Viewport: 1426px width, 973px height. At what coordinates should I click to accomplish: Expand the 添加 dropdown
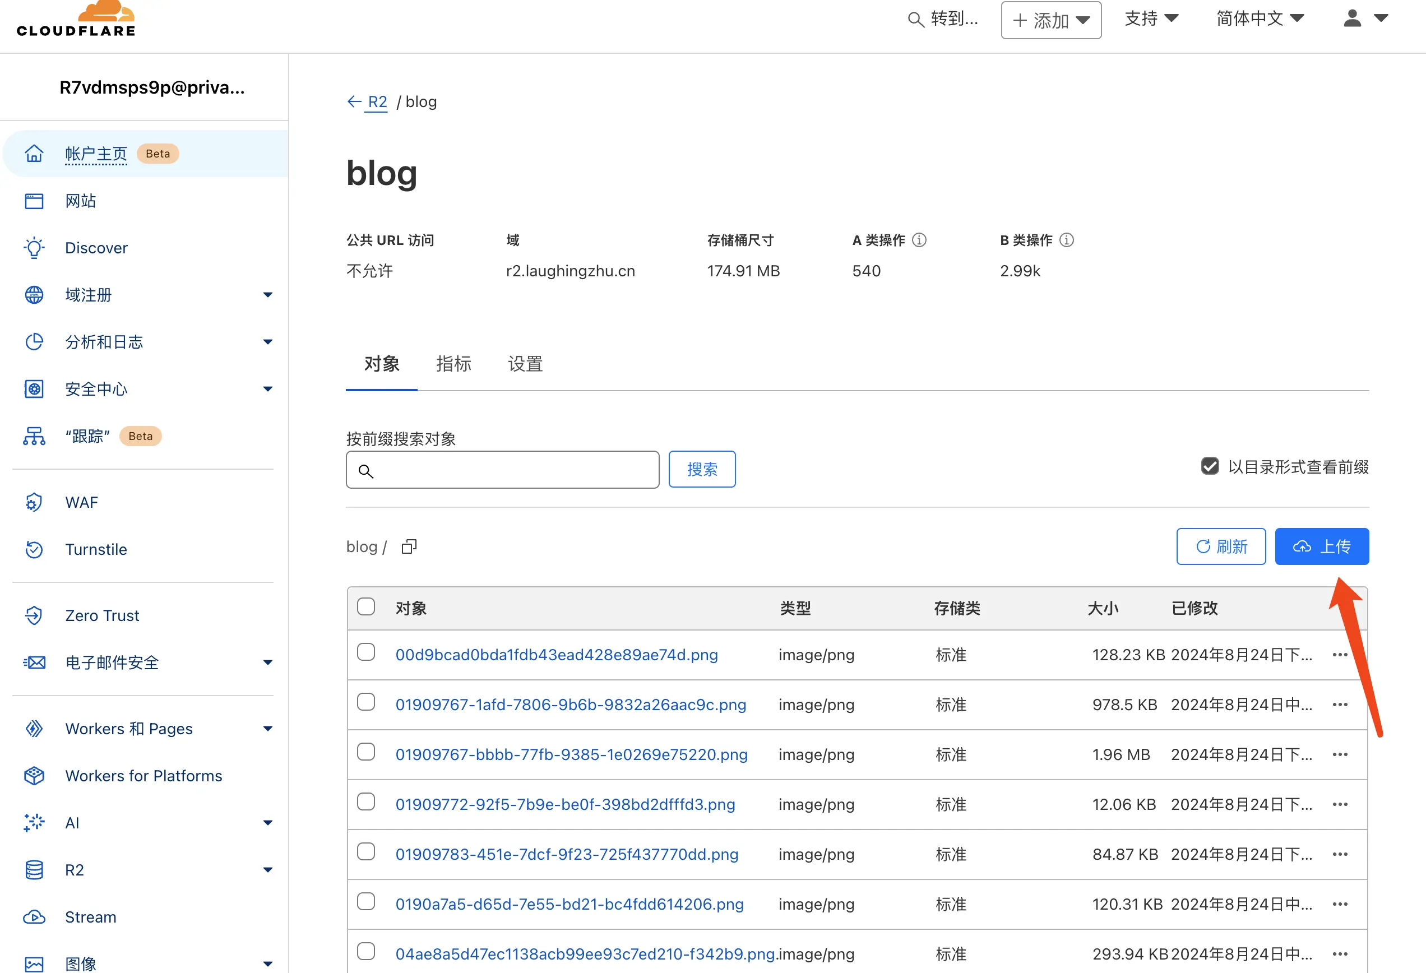1050,20
